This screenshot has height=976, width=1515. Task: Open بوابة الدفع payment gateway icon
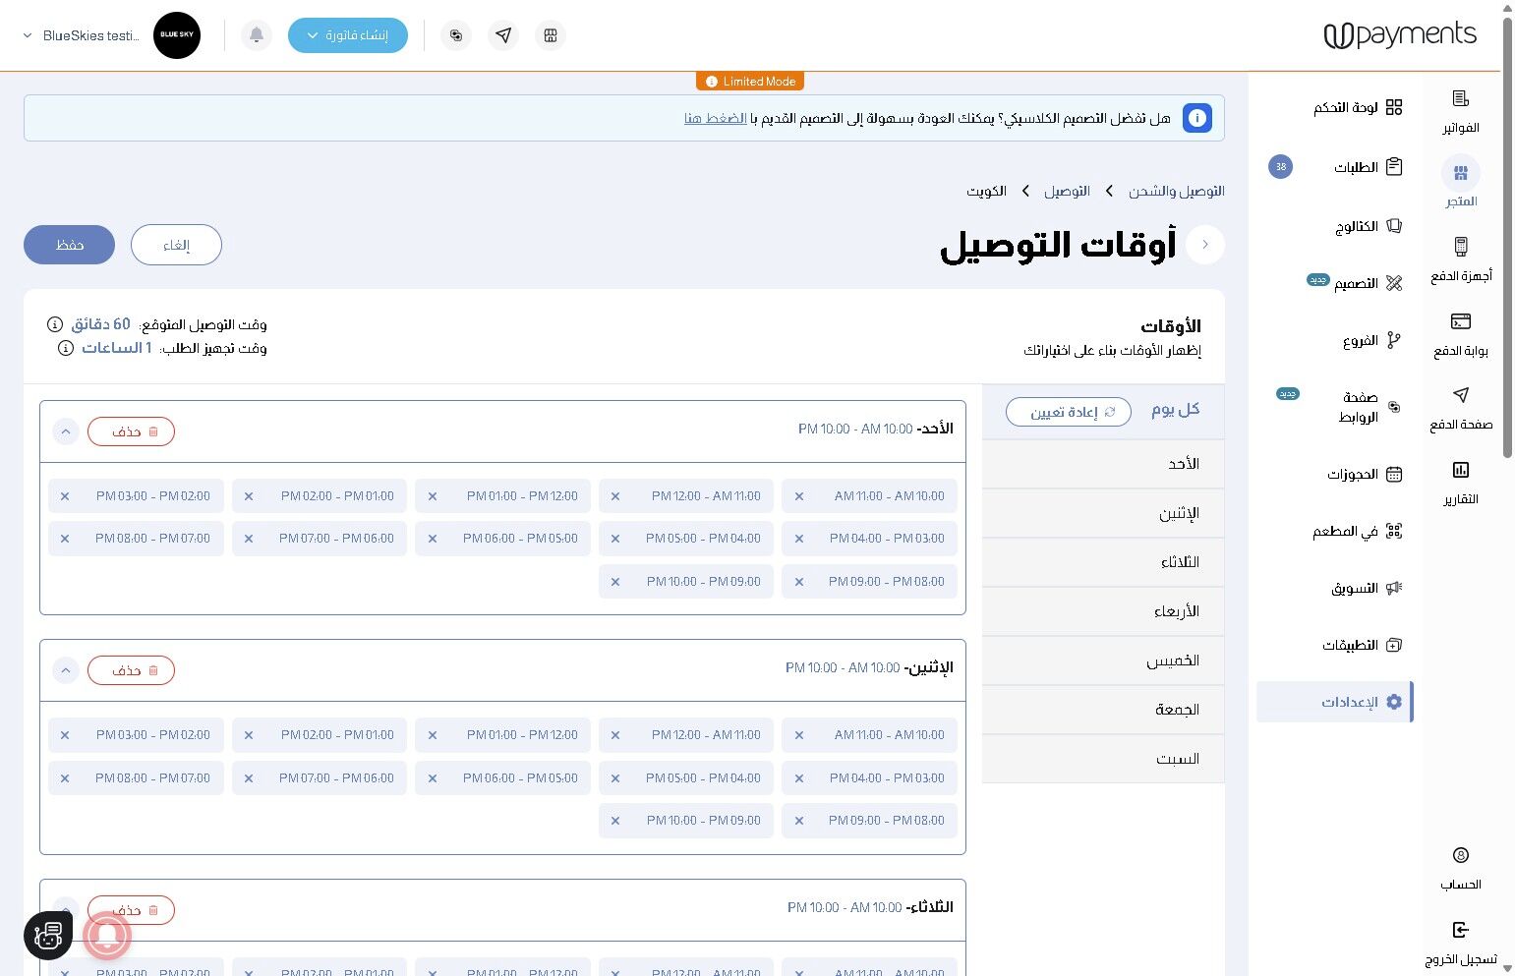1460,321
